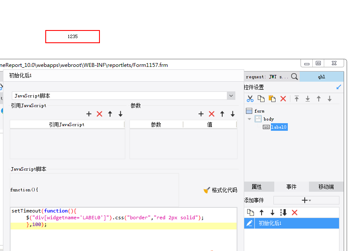Send widget to bottom layer
Image resolution: width=364 pixels, height=251 pixels.
pos(308,99)
